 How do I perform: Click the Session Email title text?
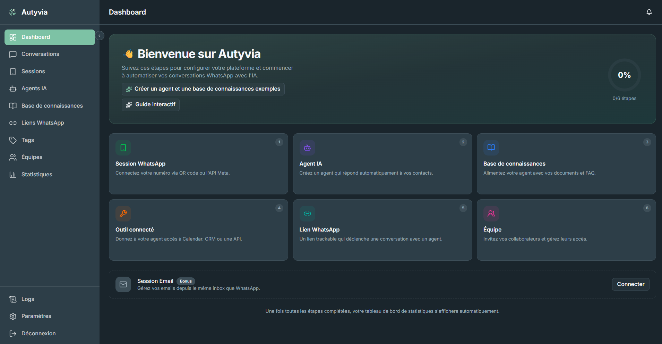click(x=155, y=281)
